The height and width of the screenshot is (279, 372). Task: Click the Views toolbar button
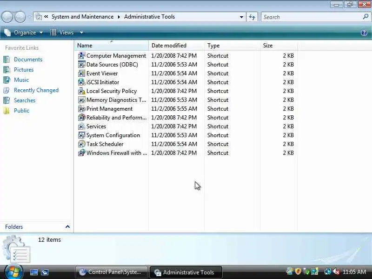pyautogui.click(x=62, y=33)
